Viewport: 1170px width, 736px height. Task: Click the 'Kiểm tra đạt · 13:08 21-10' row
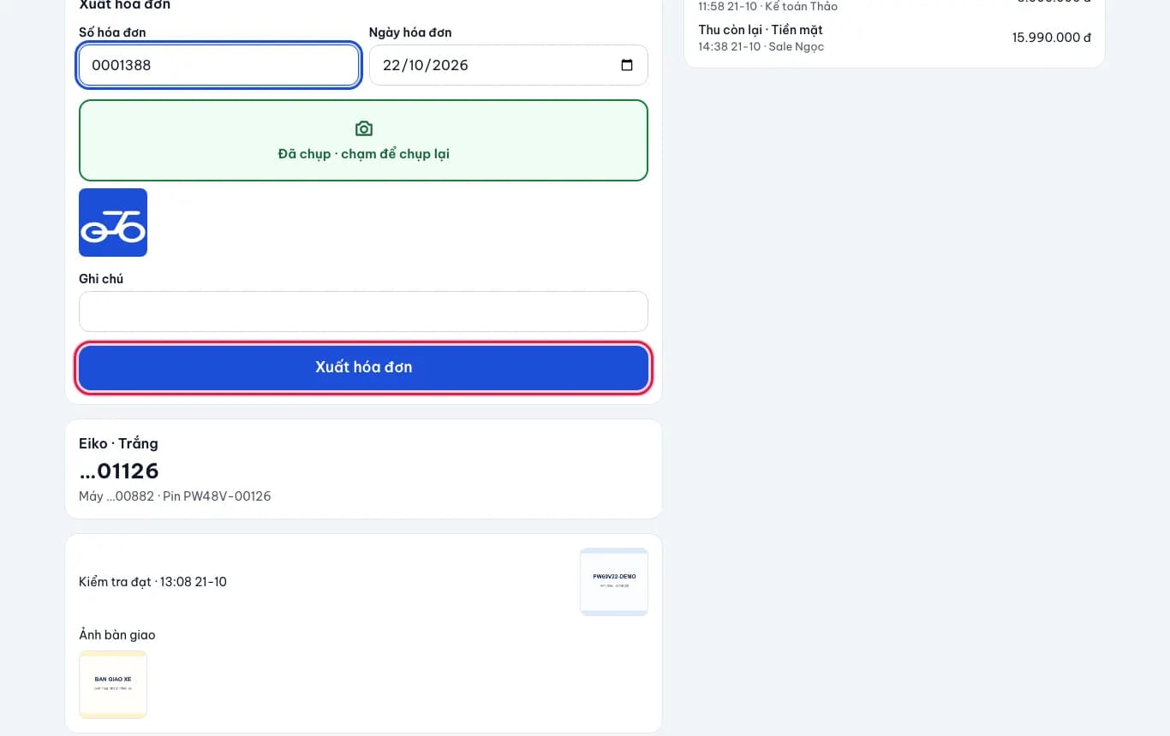(152, 582)
